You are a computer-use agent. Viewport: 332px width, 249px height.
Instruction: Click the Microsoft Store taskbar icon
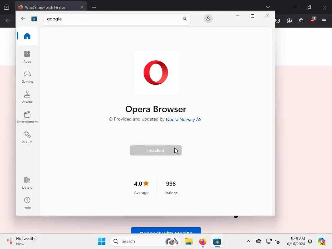tap(217, 241)
